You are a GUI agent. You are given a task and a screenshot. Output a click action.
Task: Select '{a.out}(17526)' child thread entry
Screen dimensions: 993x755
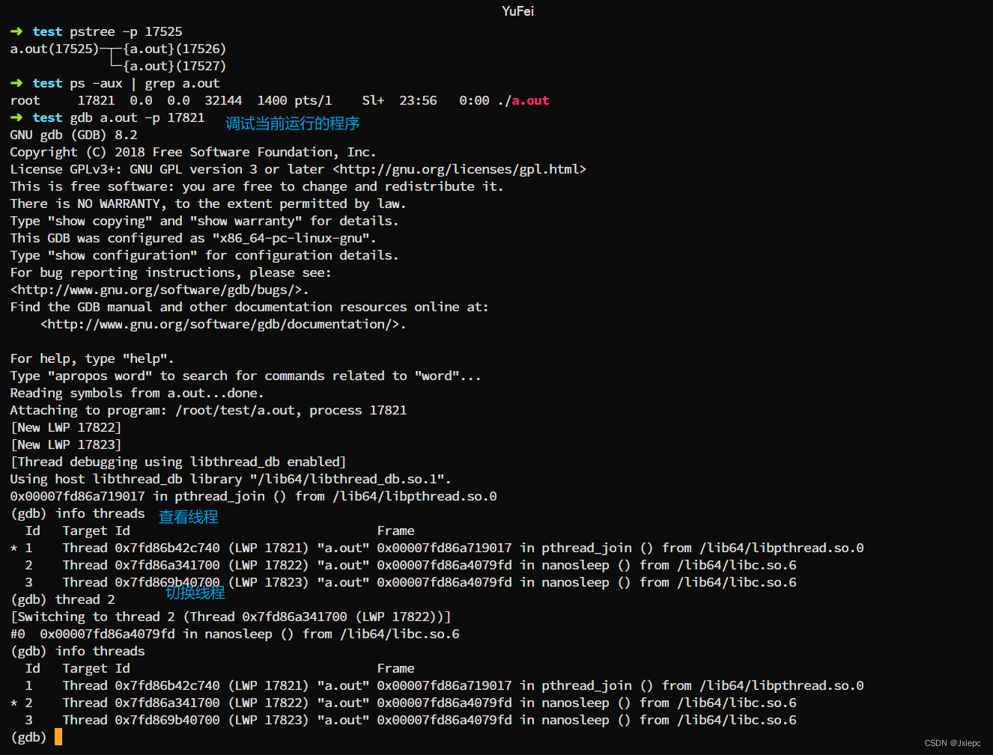[x=174, y=49]
